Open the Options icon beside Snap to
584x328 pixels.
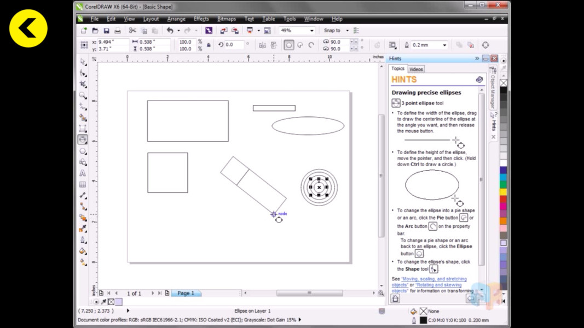pos(356,31)
